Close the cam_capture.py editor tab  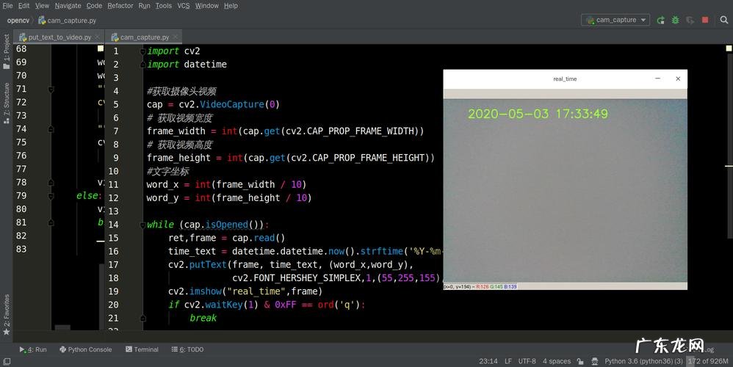(x=176, y=37)
